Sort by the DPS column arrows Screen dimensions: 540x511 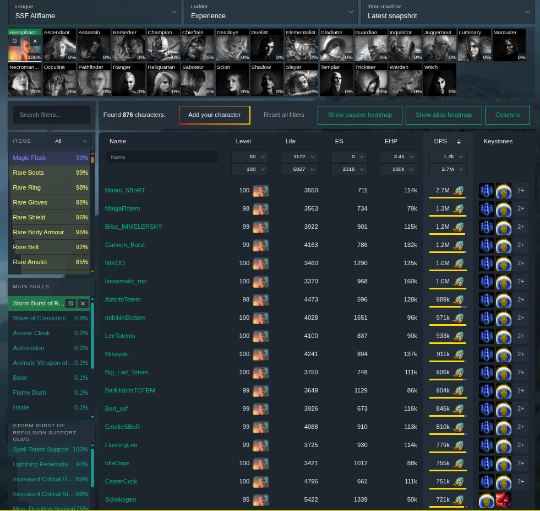(459, 141)
